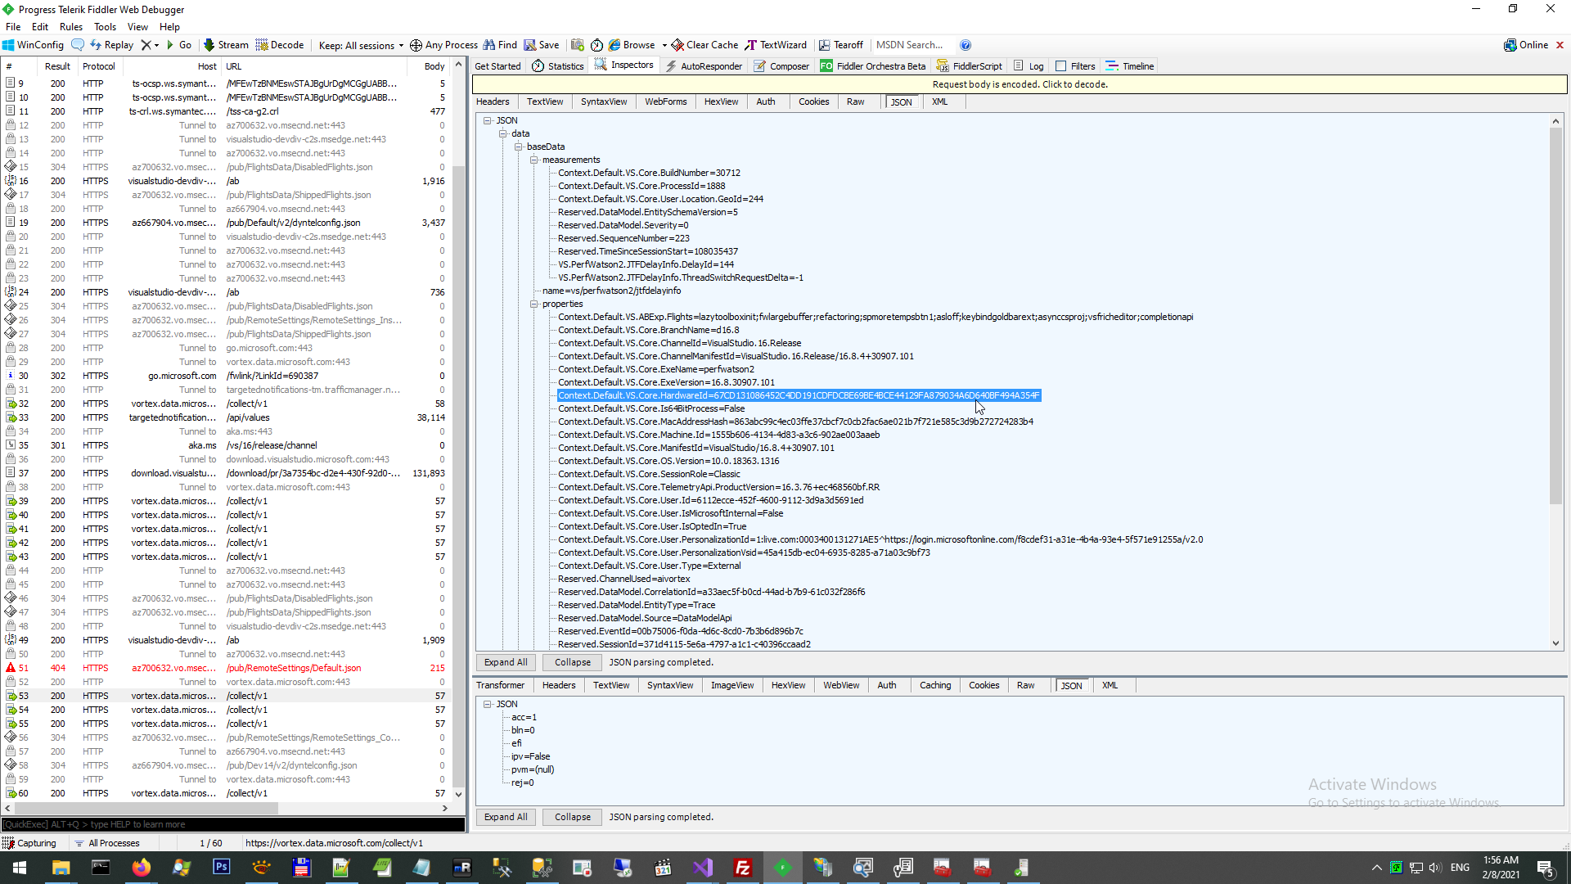This screenshot has width=1571, height=884.
Task: Click the Any Process target icon
Action: pos(416,45)
